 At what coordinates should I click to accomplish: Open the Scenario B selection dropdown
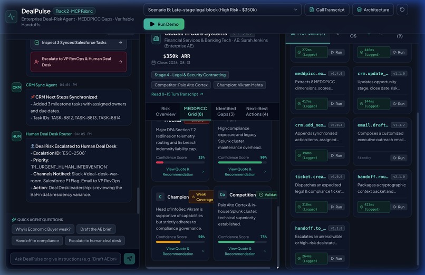[x=223, y=9]
